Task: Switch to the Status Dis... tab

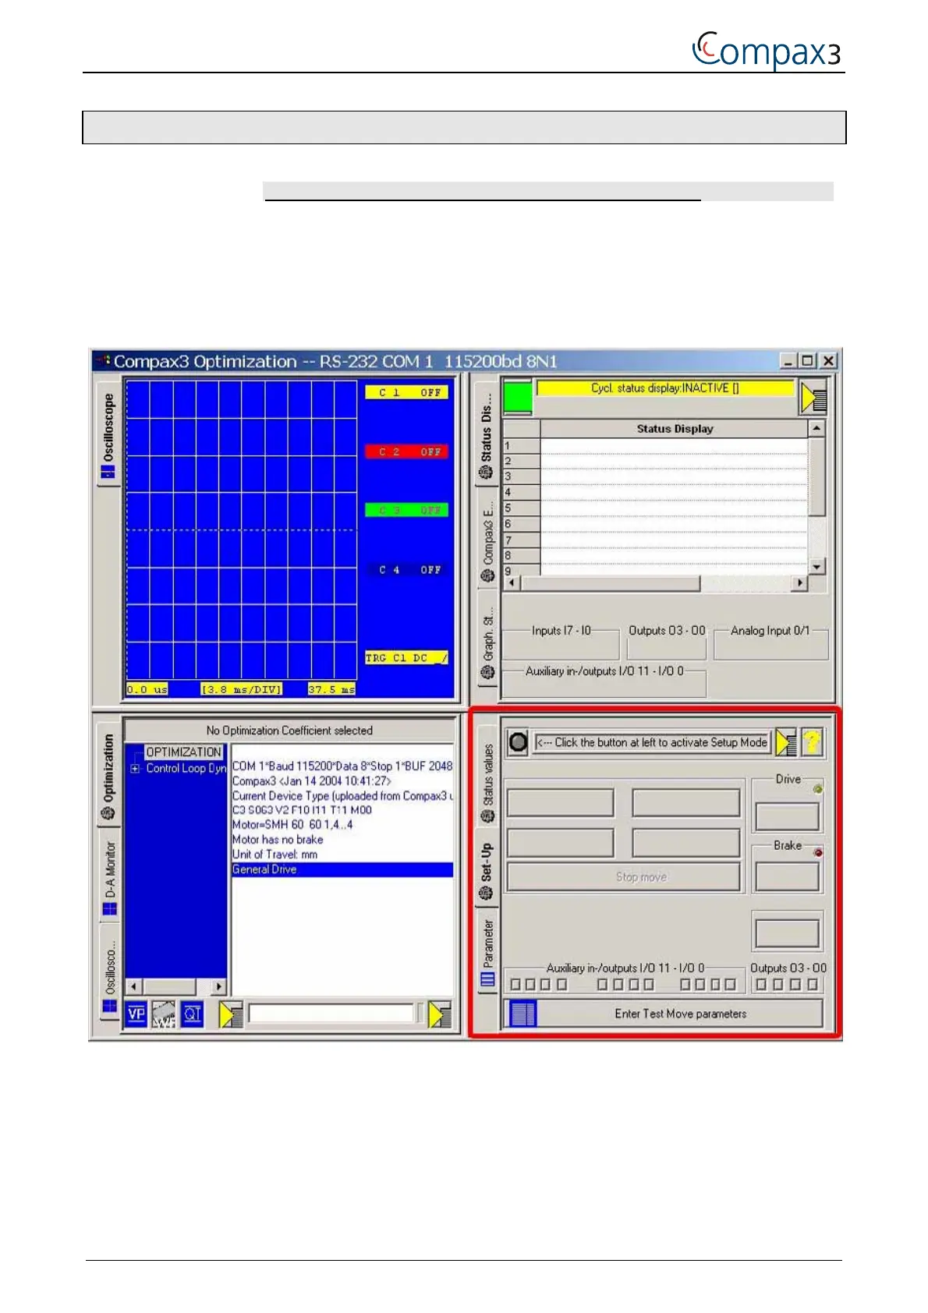Action: [x=487, y=434]
